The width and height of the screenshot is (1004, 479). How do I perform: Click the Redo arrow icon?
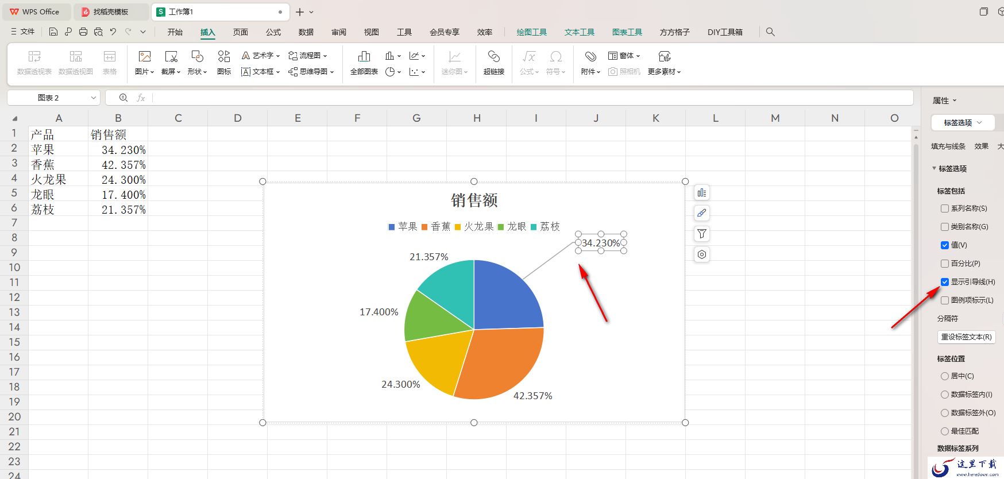128,32
